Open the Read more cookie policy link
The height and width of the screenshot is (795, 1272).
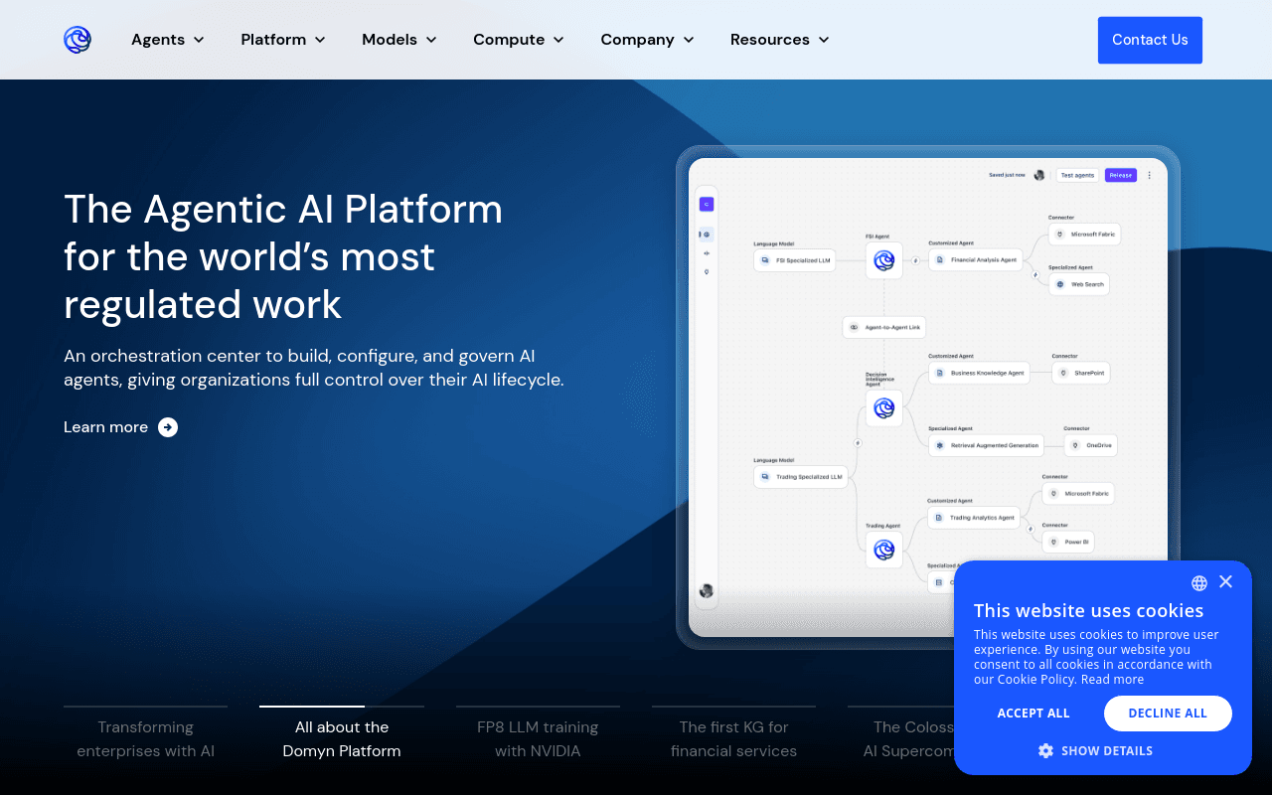pos(1112,680)
